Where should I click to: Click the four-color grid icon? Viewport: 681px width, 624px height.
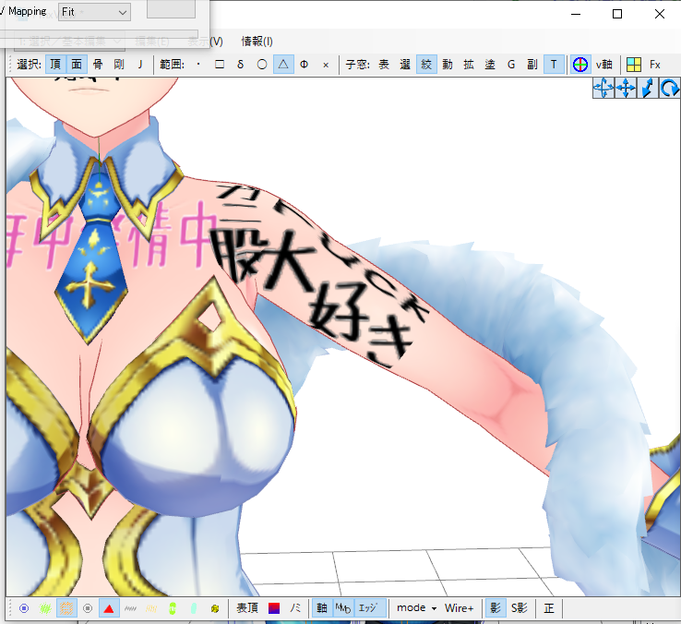pos(634,65)
